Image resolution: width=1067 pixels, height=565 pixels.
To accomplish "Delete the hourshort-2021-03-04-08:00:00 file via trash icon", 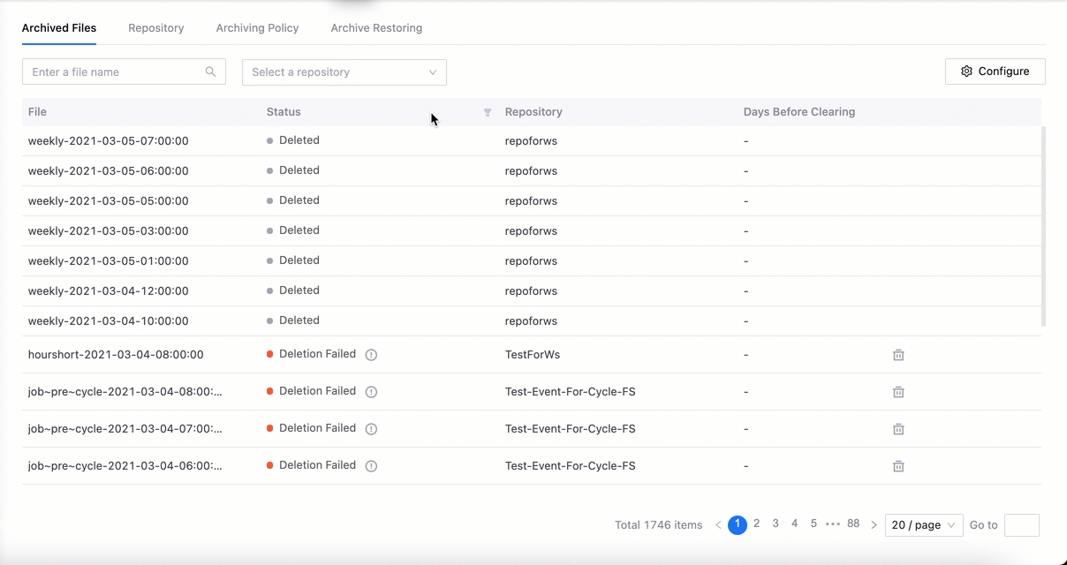I will [898, 355].
